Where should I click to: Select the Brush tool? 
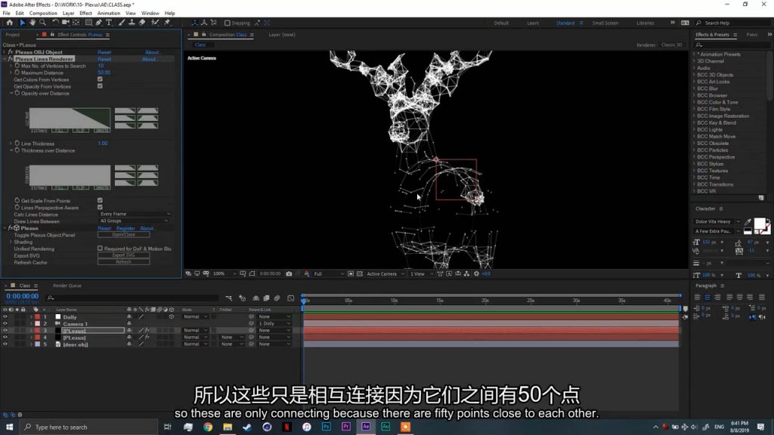coord(122,23)
